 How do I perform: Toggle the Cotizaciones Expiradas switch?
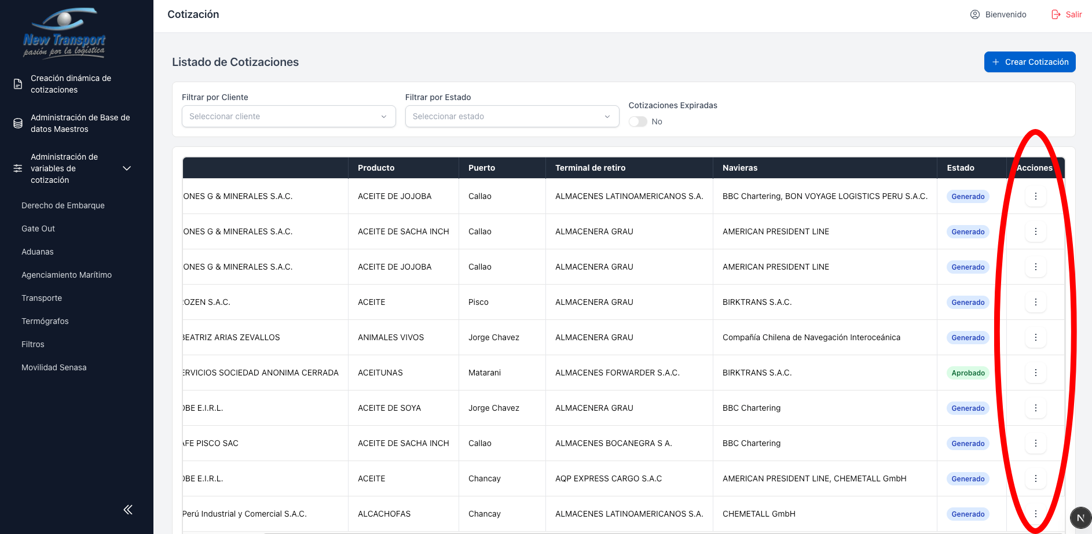point(638,121)
